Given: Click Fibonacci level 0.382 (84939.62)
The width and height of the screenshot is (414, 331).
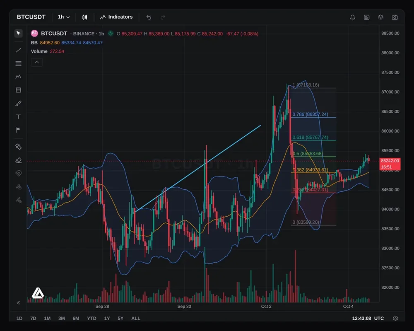Looking at the screenshot, I should [x=310, y=170].
